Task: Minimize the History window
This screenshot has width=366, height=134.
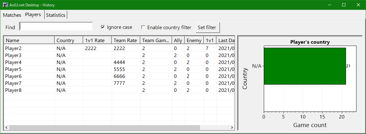Action: (329, 5)
